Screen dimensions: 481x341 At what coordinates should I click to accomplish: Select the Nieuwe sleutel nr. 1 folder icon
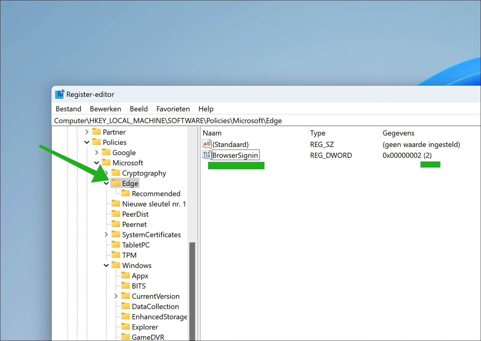click(x=116, y=204)
